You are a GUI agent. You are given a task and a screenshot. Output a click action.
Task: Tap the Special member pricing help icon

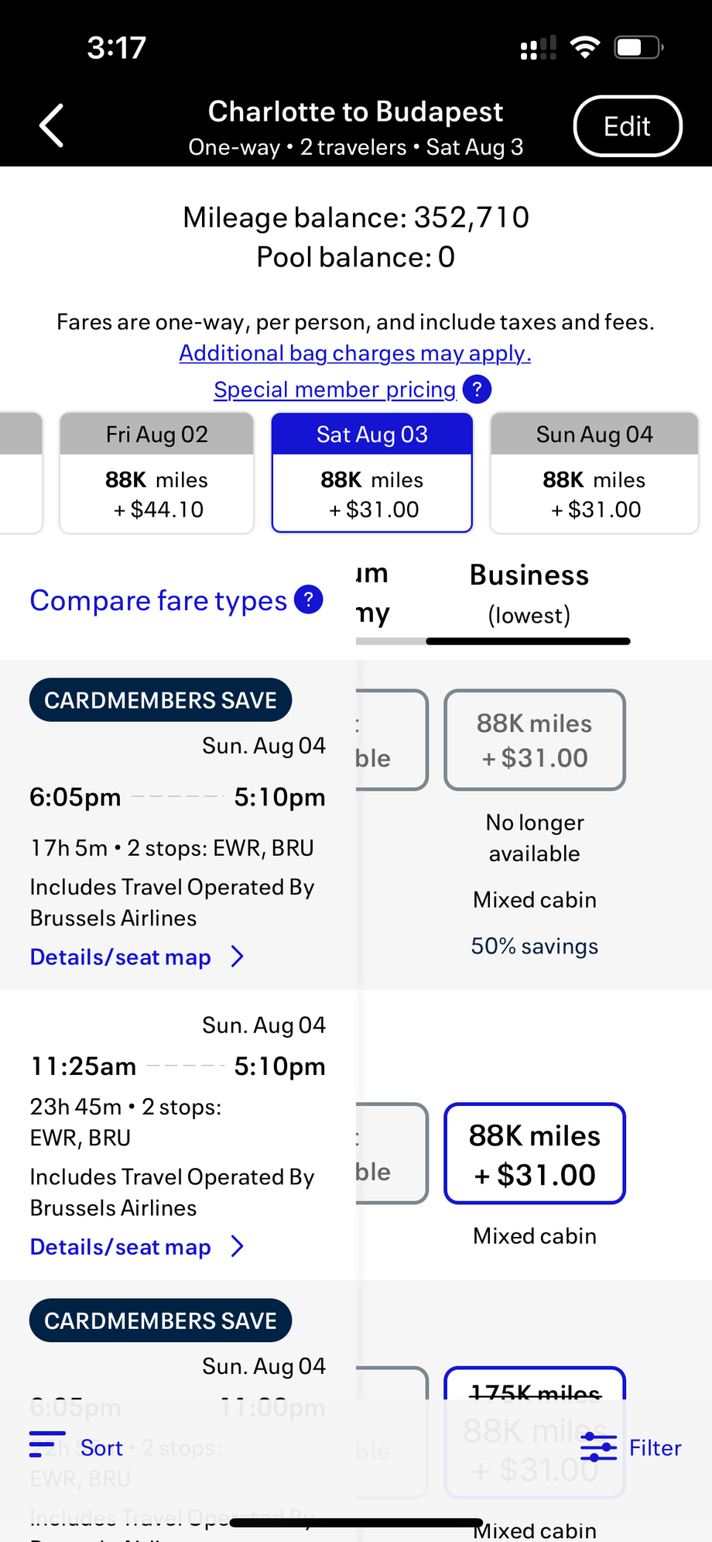[477, 389]
